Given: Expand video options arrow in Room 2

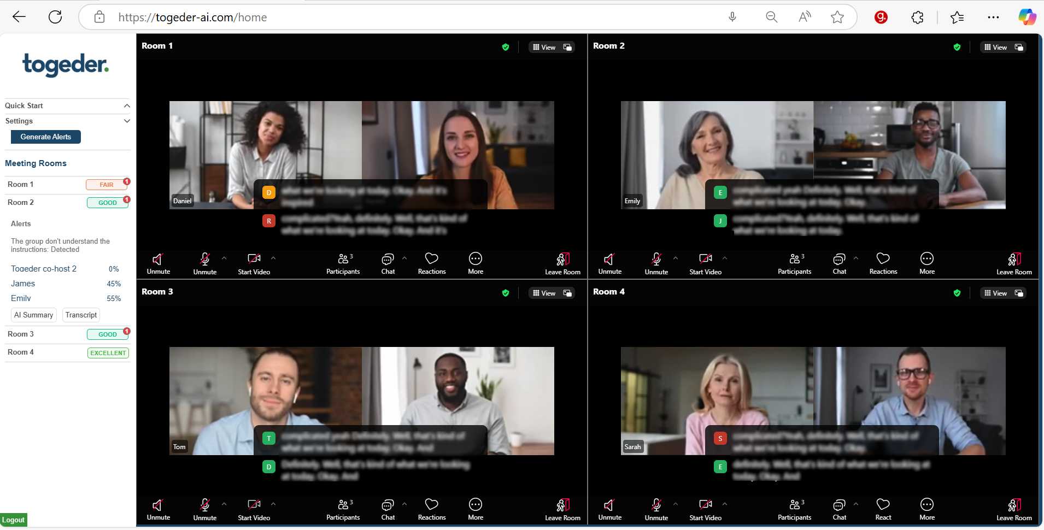Looking at the screenshot, I should (x=725, y=258).
